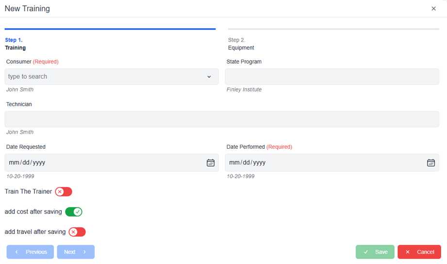Disable add cost after saving switch
The image size is (447, 264).
coord(74,212)
